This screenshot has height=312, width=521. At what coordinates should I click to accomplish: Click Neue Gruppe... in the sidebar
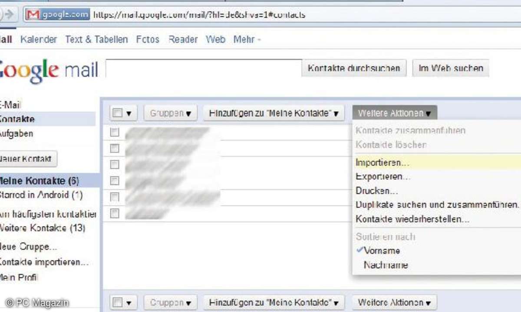29,247
